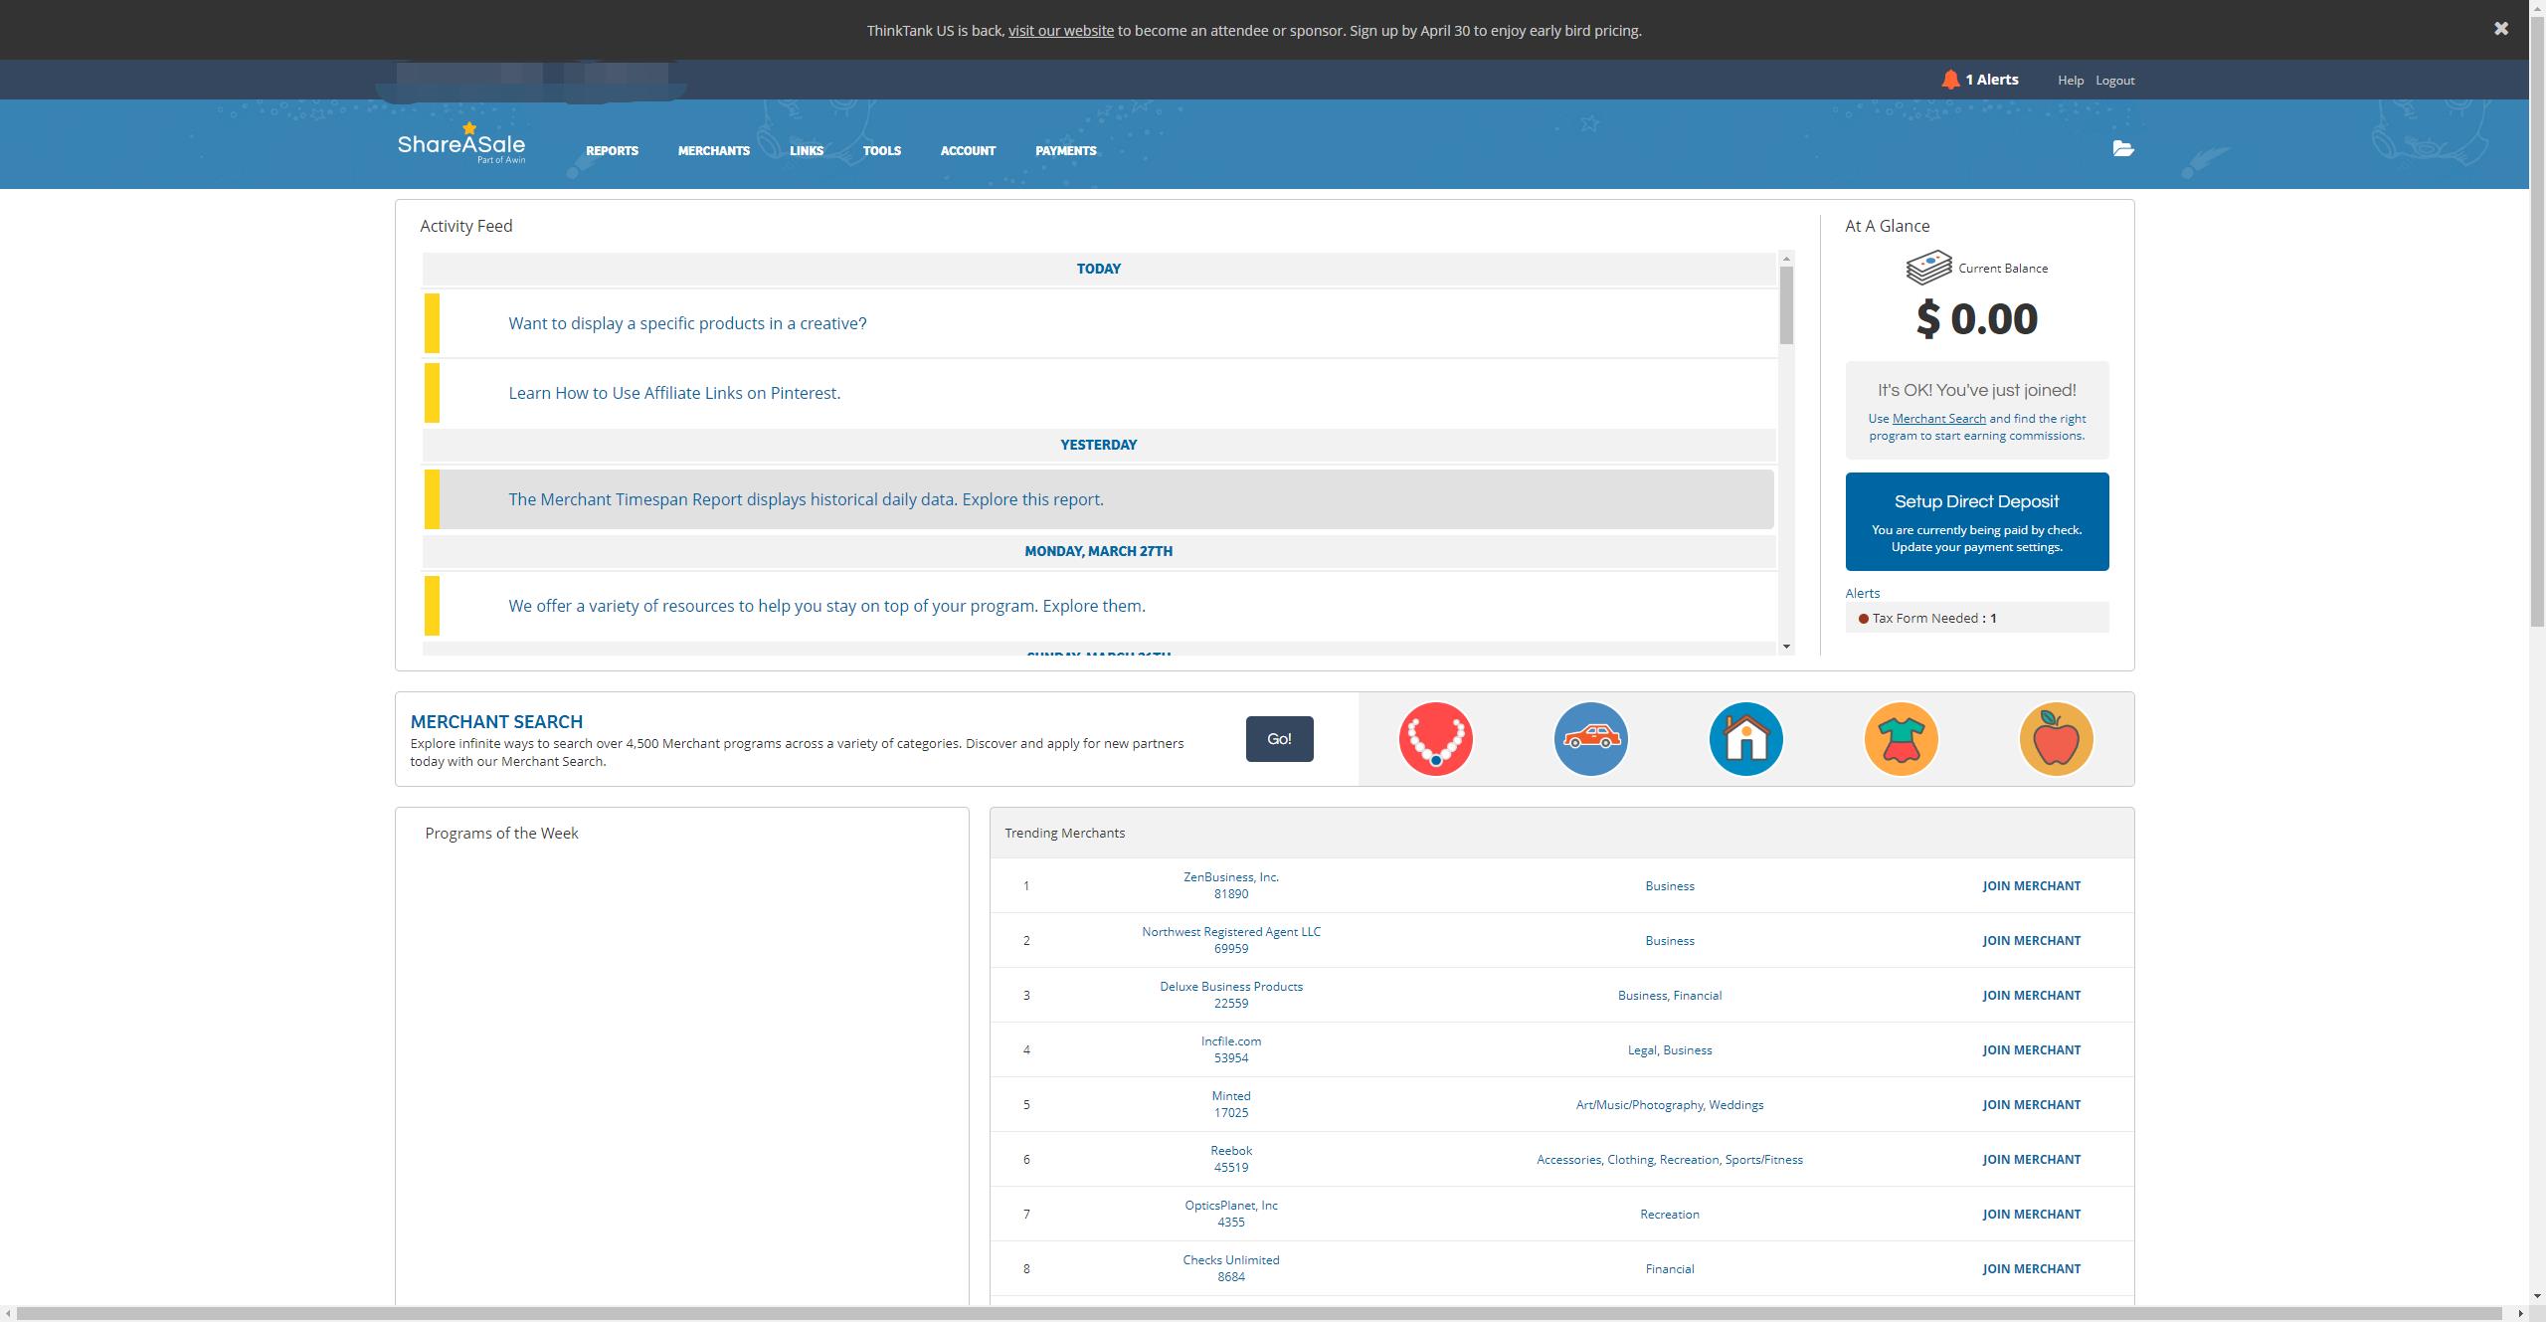Viewport: 2546px width, 1322px height.
Task: Join merchant Deluxe Business Products
Action: 2032,995
